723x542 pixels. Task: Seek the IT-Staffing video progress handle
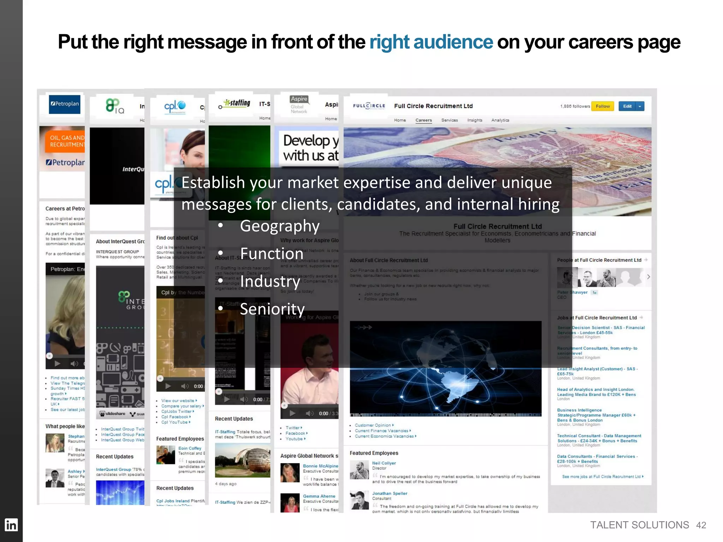coord(219,391)
